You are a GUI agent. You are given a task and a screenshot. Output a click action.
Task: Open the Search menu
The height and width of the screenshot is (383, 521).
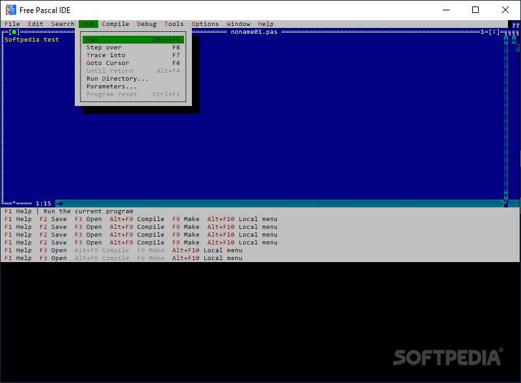63,24
